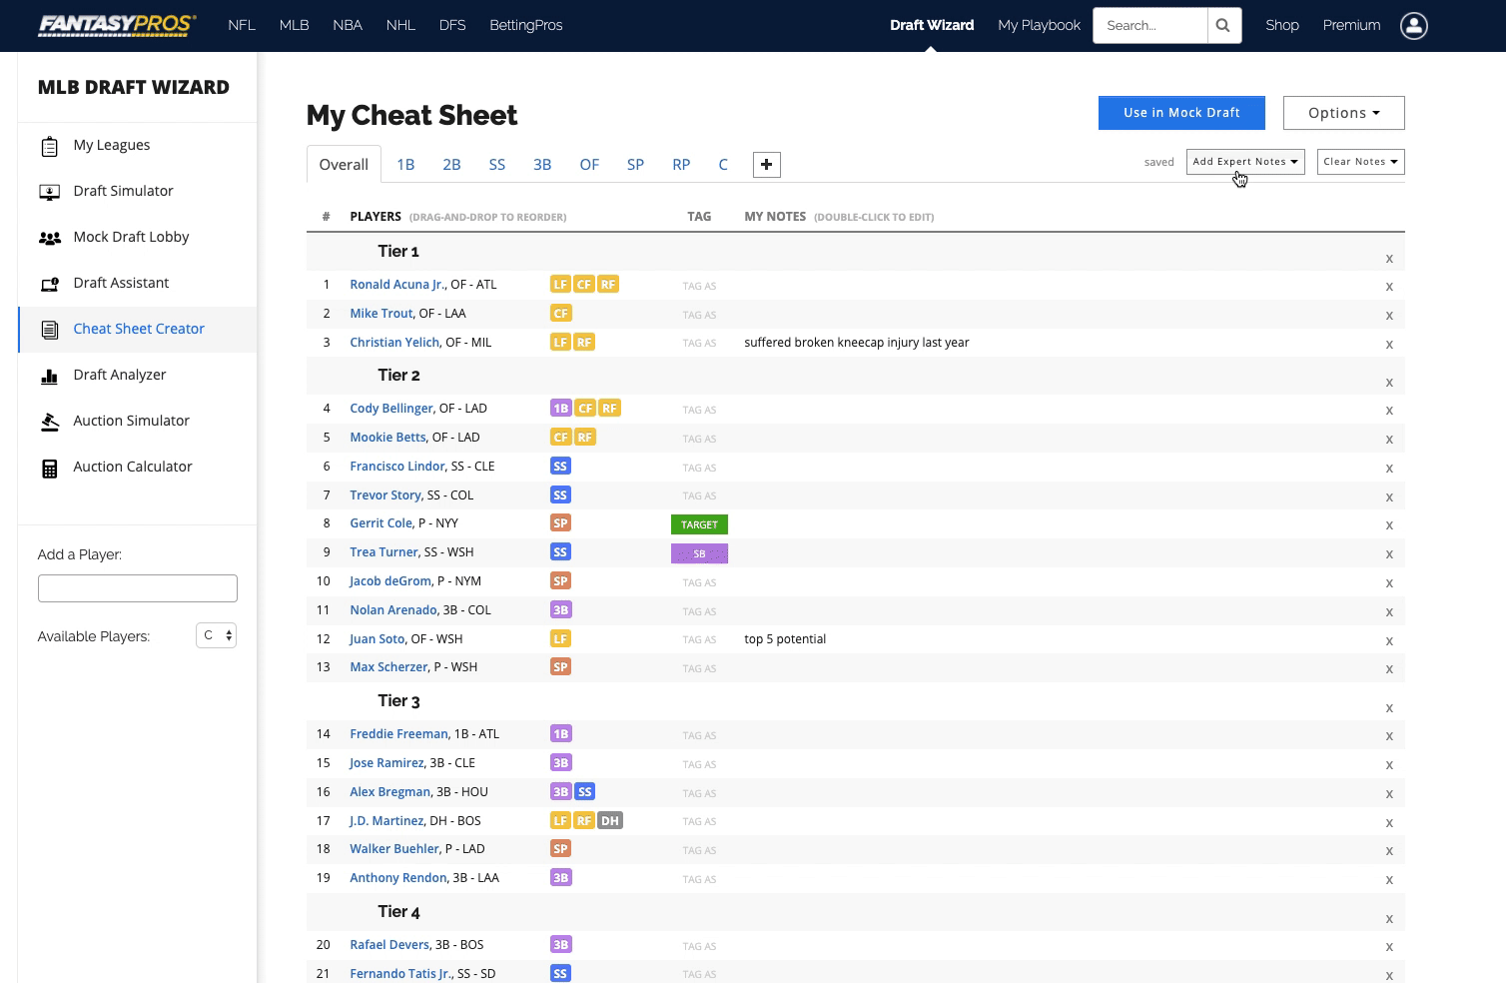
Task: Open the Add Expert Notes dropdown
Action: coord(1245,162)
